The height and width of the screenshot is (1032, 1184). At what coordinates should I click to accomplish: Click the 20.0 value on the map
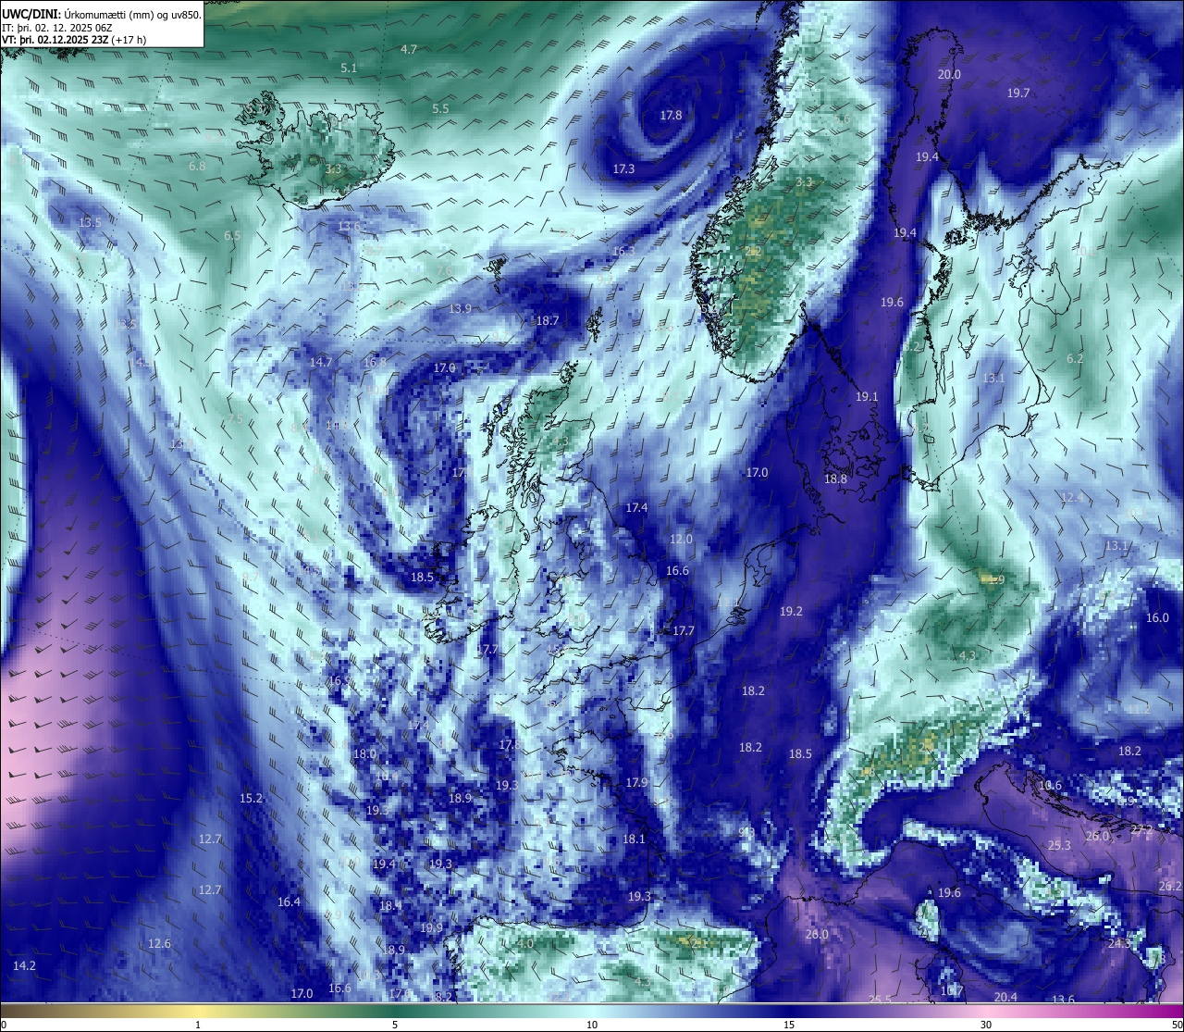pos(949,75)
